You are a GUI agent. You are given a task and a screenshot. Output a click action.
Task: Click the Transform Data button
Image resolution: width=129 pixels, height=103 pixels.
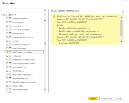pos(106,99)
